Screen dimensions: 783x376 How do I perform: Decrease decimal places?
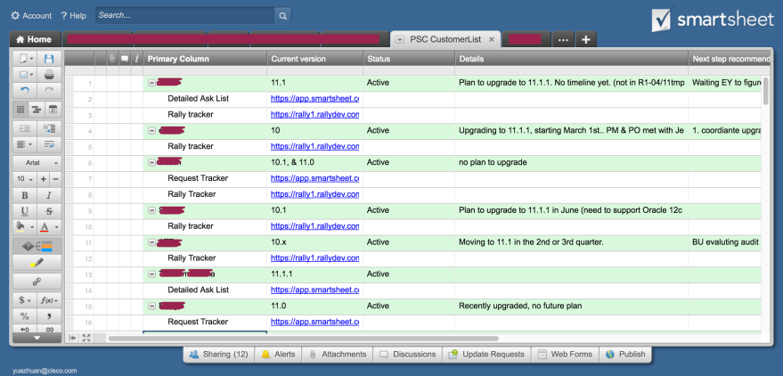25,329
